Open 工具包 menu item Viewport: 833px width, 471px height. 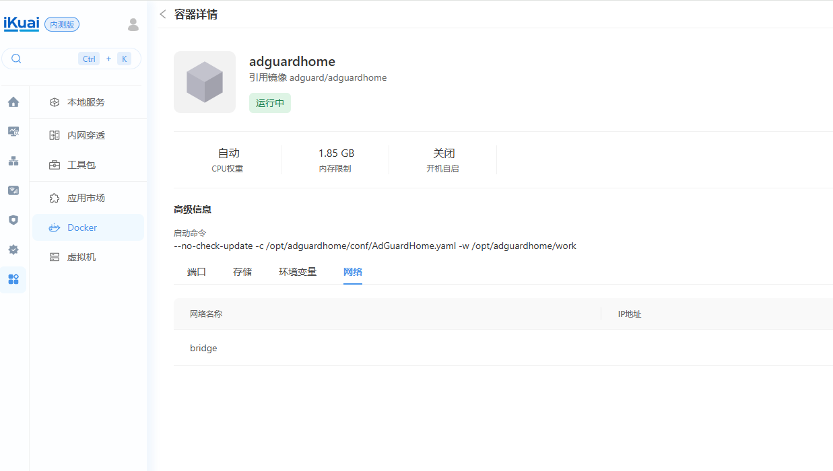88,165
